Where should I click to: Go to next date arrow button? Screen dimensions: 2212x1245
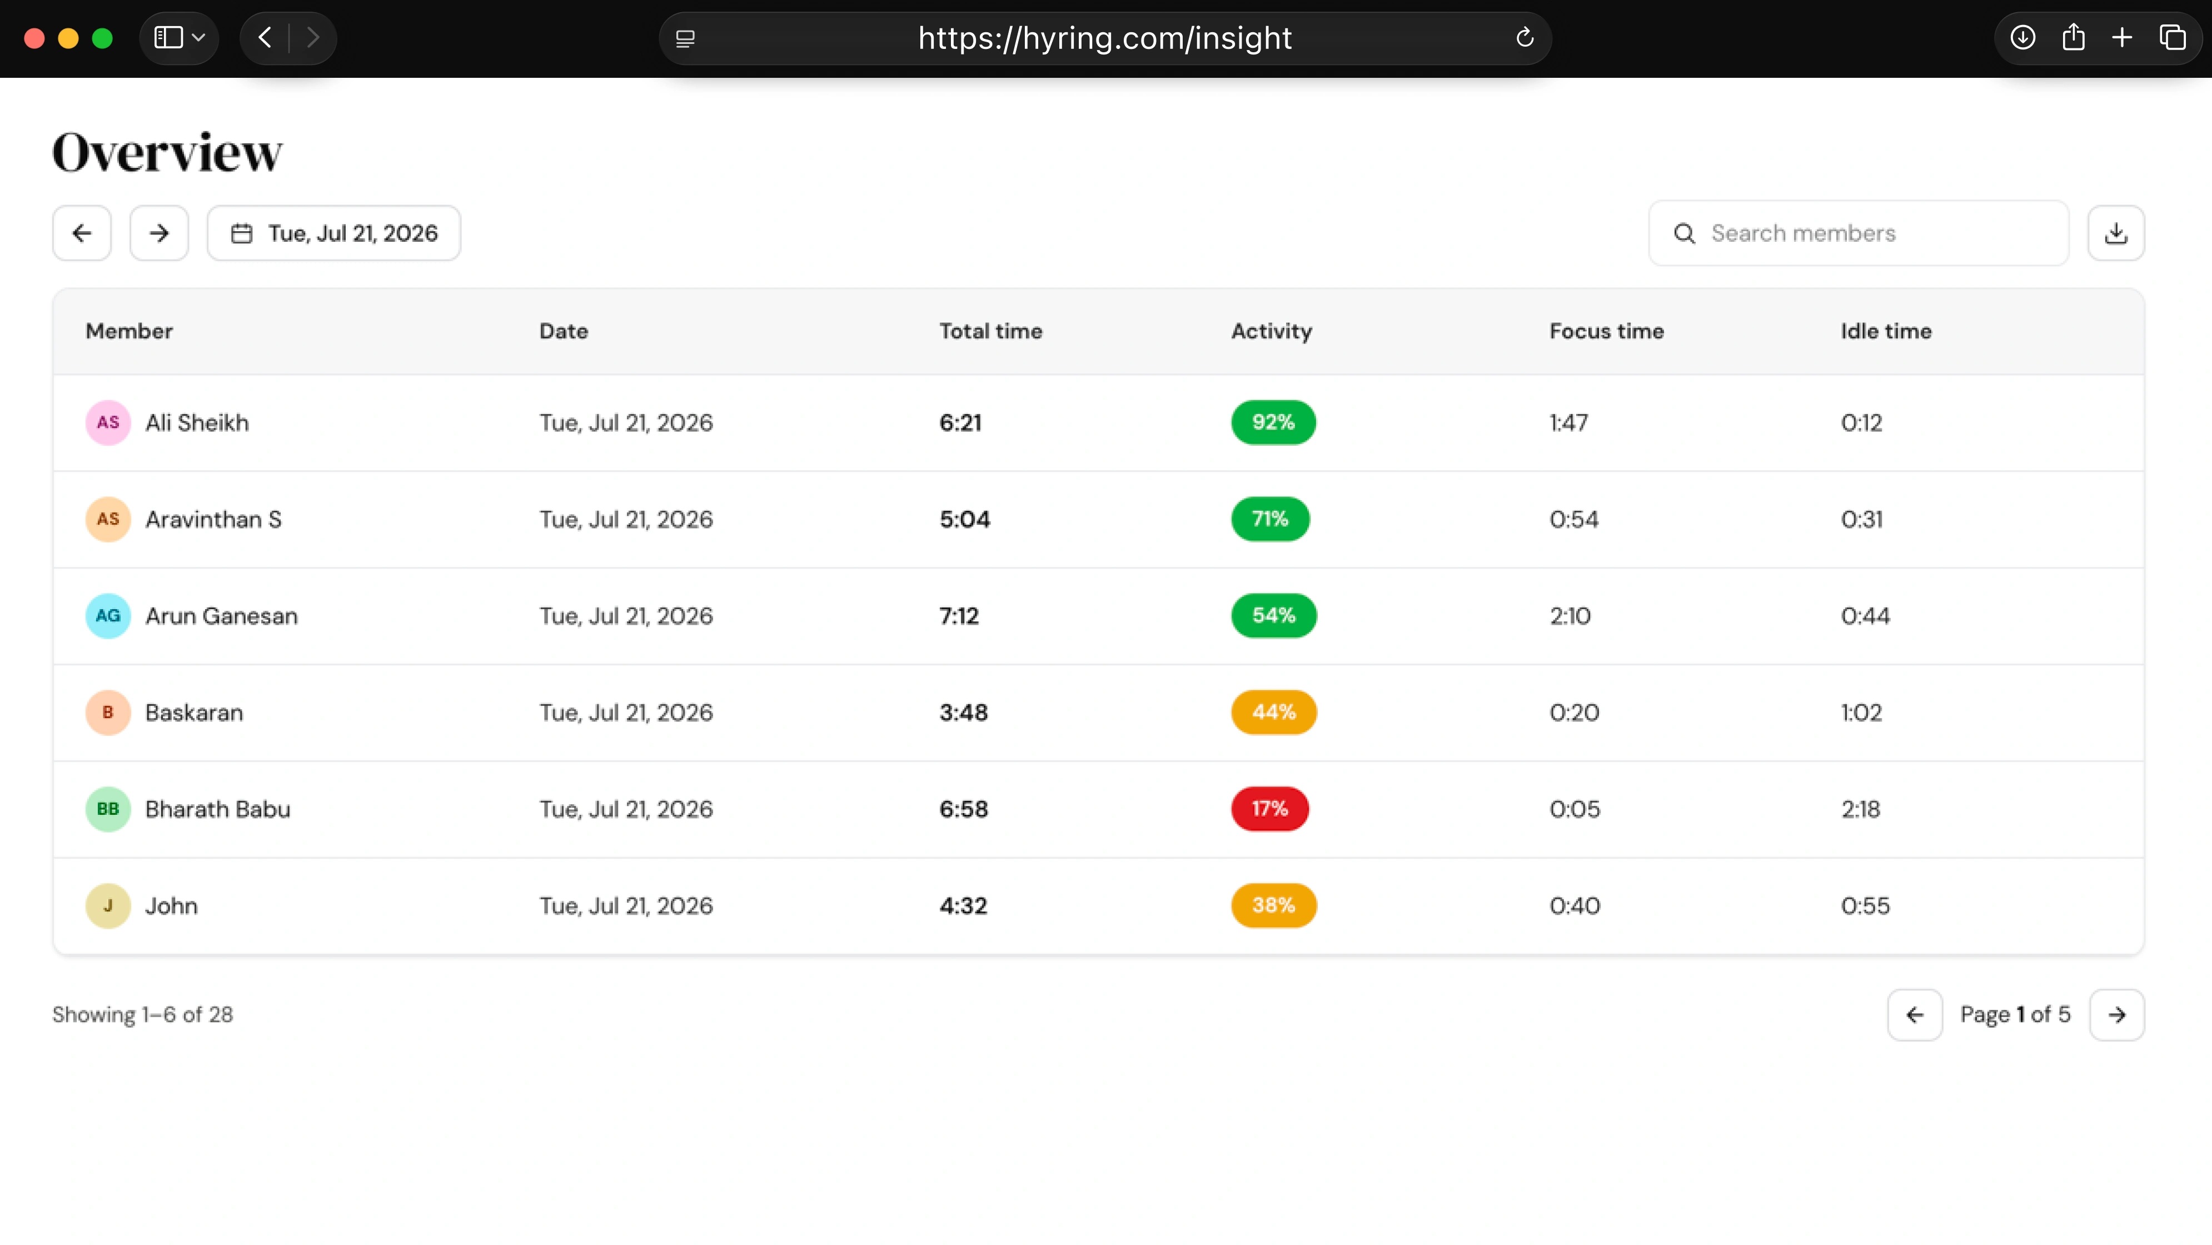(x=159, y=233)
